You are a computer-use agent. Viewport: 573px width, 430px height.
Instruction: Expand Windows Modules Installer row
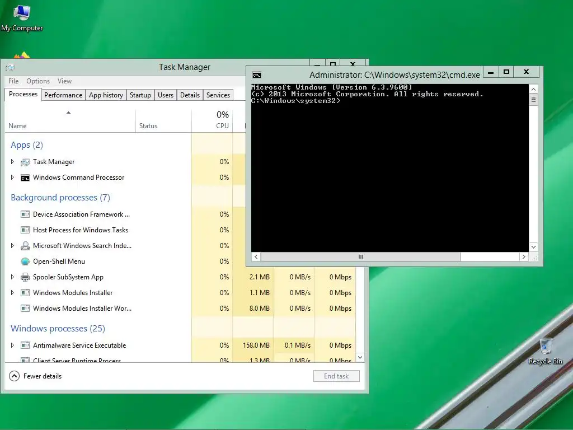coord(12,292)
